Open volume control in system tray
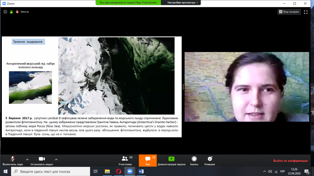 point(270,171)
